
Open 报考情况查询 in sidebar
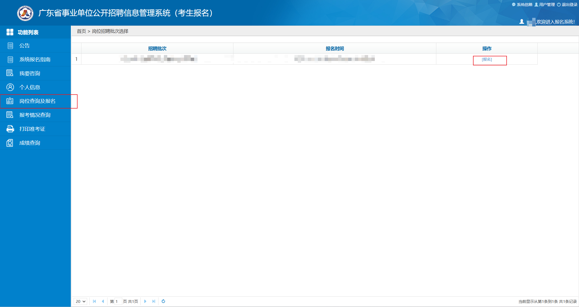pyautogui.click(x=35, y=115)
